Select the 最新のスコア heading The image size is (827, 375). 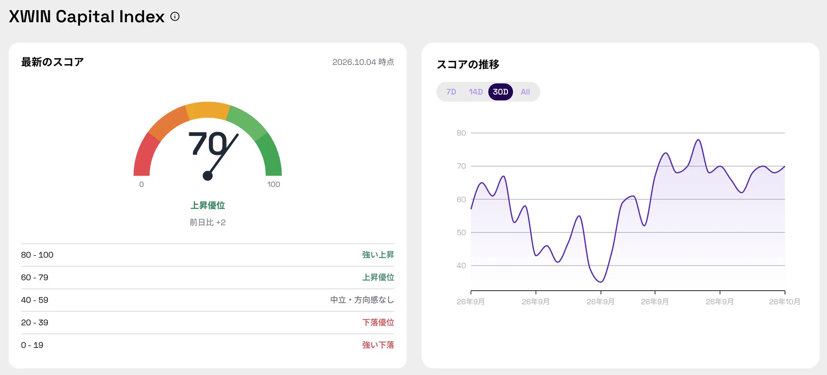click(x=52, y=62)
